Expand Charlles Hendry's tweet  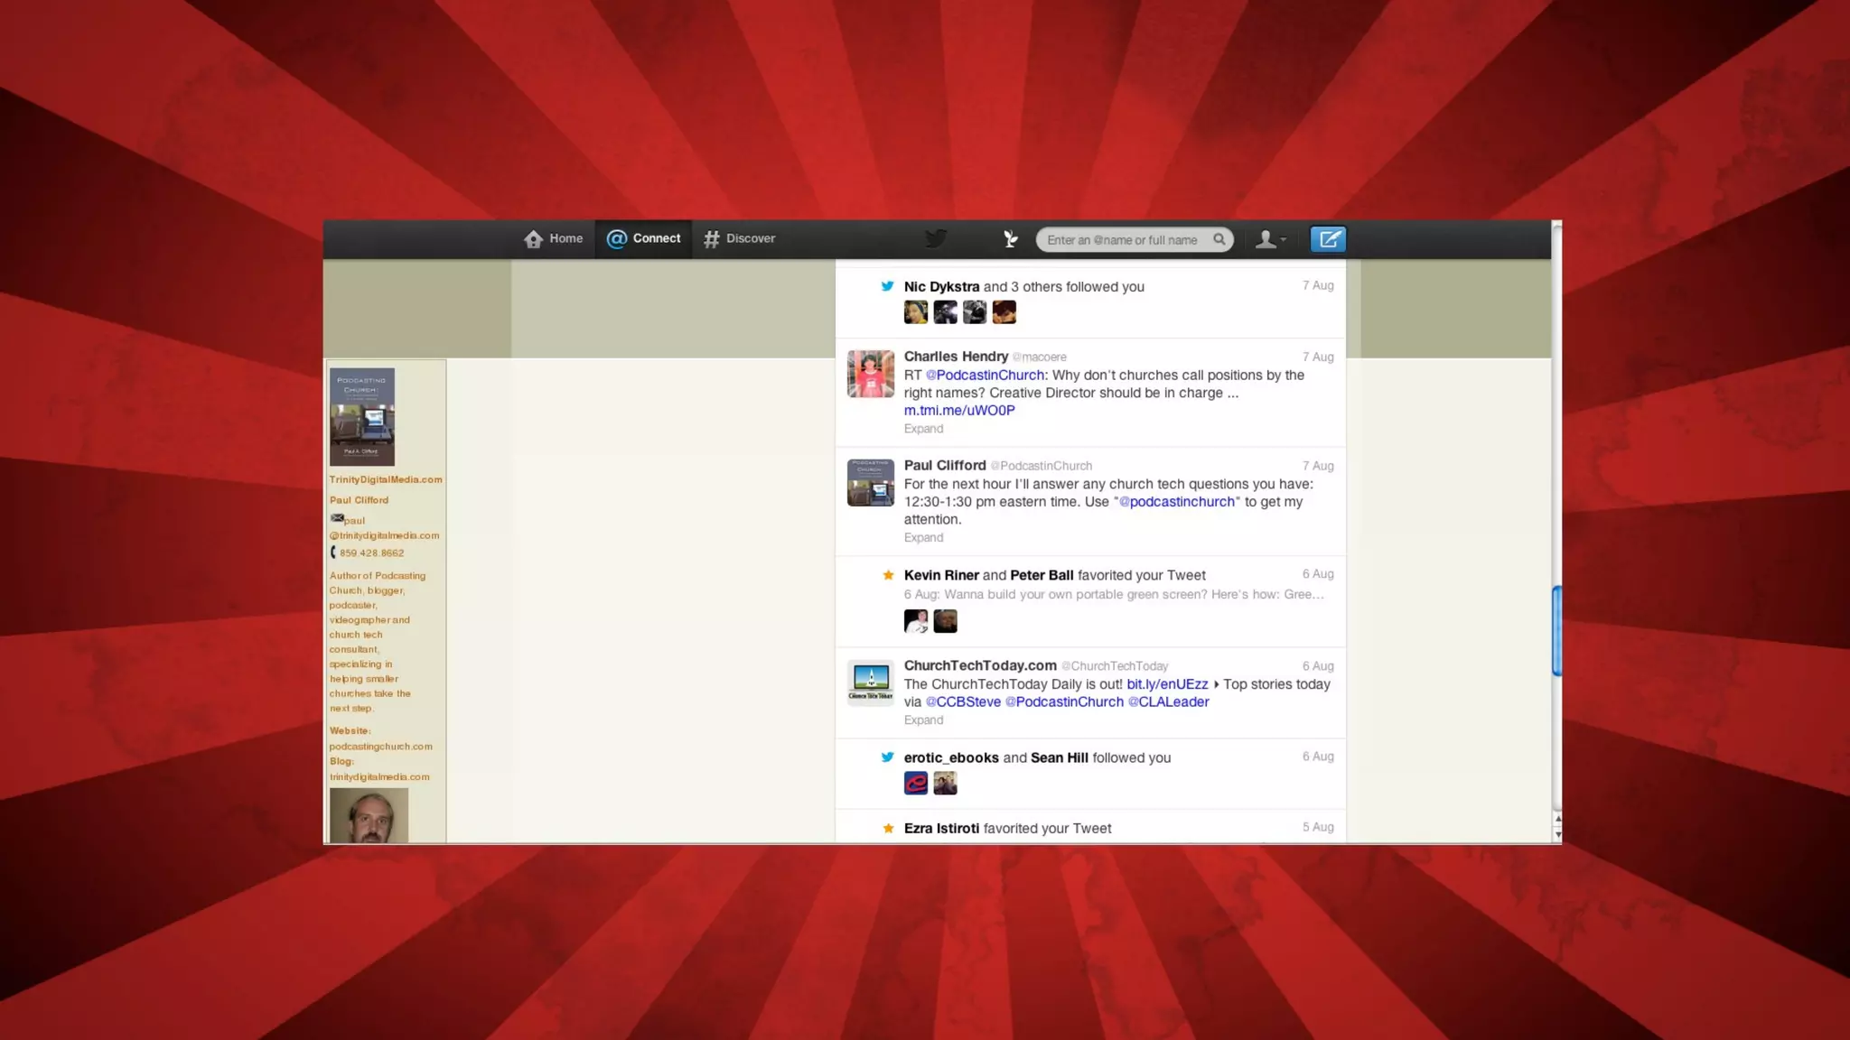pyautogui.click(x=923, y=429)
